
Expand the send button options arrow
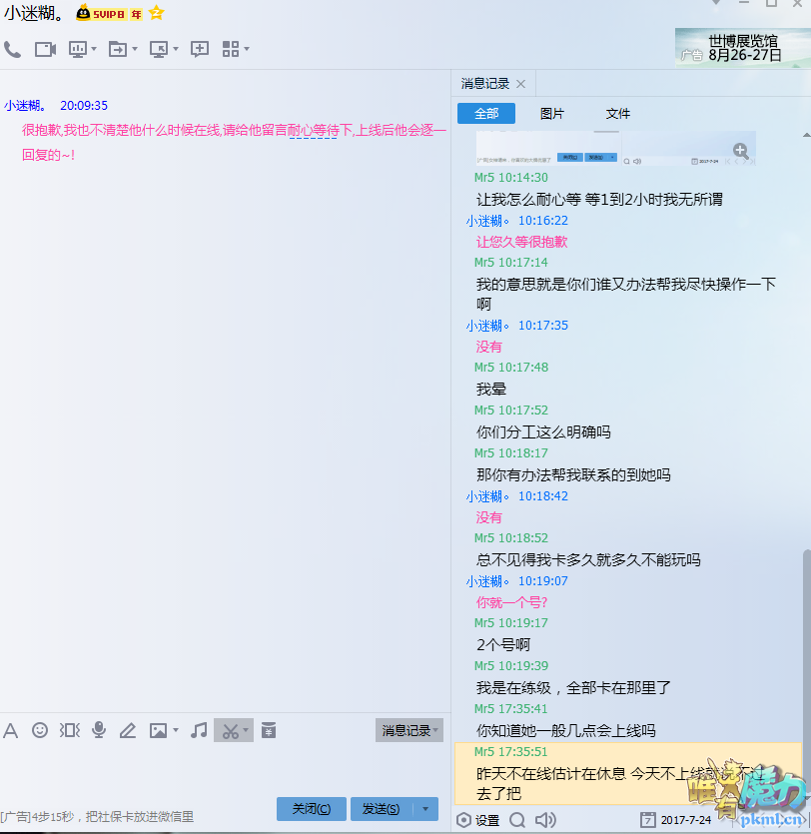[x=427, y=808]
